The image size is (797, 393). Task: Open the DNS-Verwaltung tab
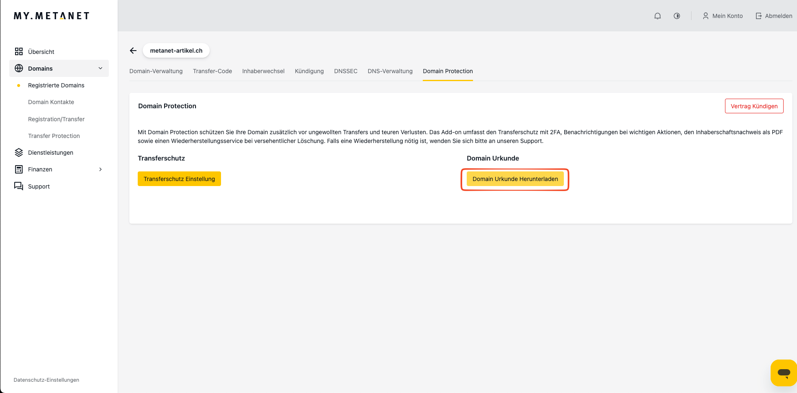pos(390,71)
